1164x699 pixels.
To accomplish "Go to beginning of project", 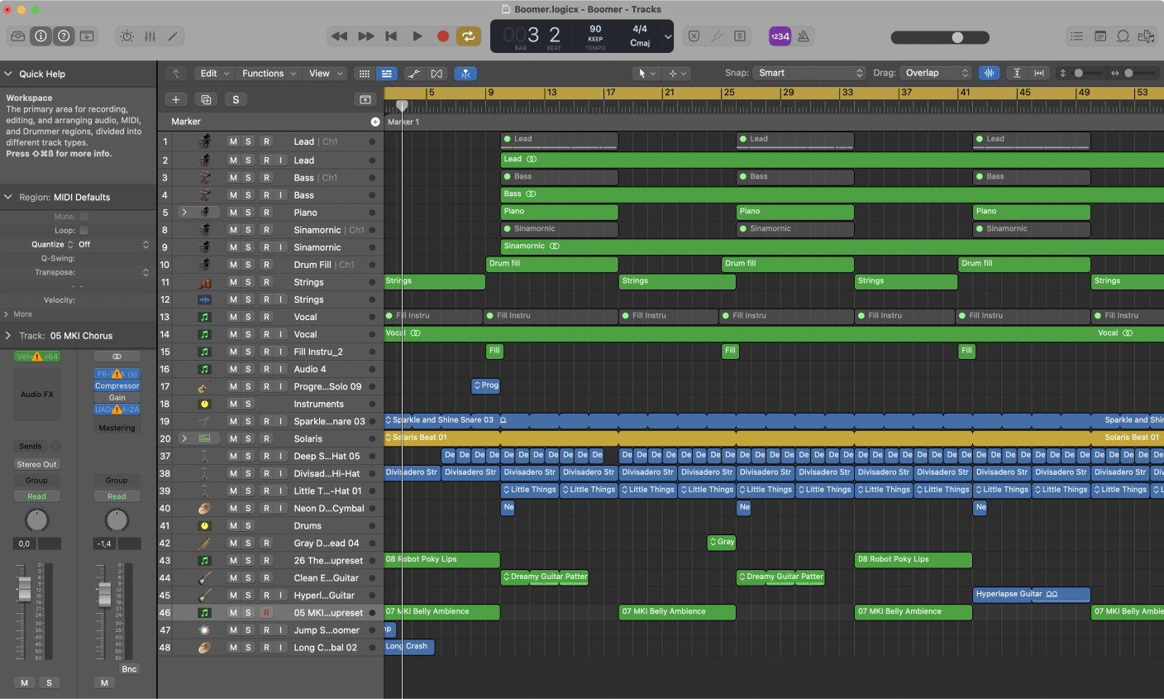I will pos(392,36).
